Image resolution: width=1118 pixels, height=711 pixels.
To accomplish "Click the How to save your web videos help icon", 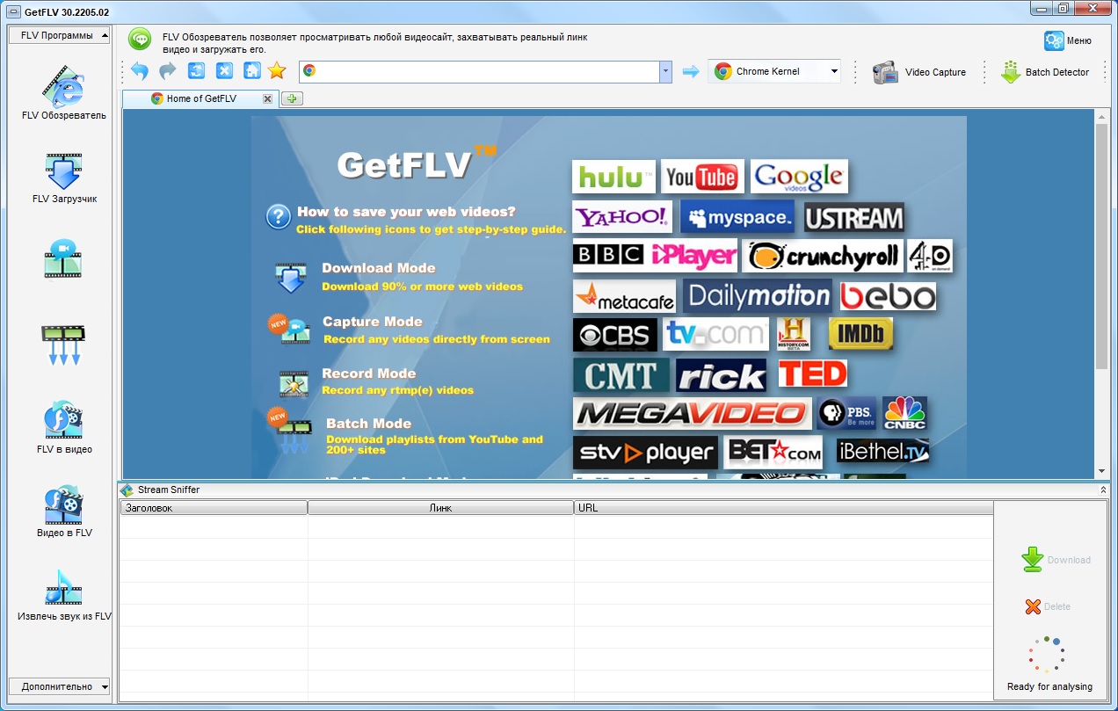I will click(279, 217).
